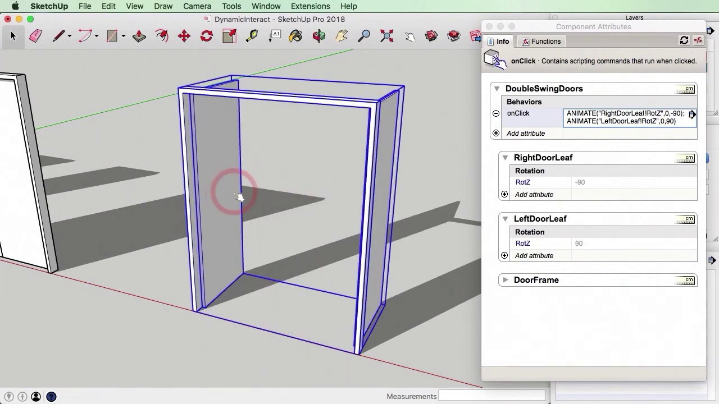
Task: Open line tool dropdown arrow
Action: (x=70, y=36)
